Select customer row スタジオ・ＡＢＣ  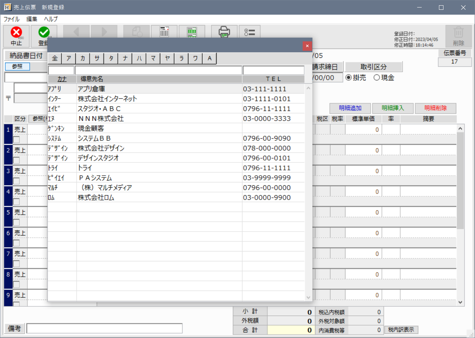176,109
